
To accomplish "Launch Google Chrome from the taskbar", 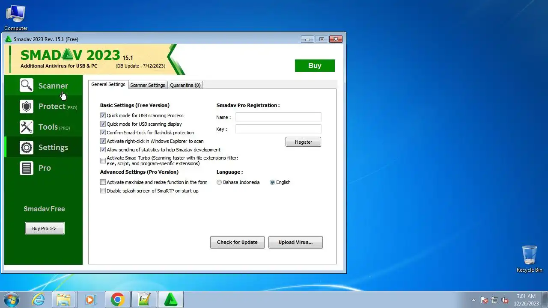I will [x=117, y=299].
